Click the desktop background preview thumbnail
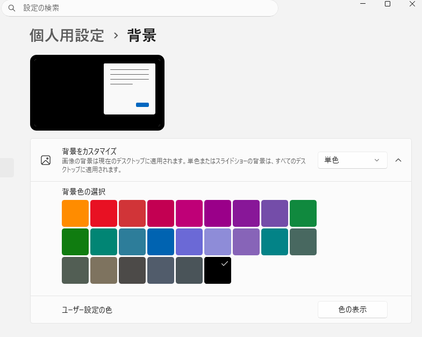This screenshot has width=422, height=337. point(97,92)
